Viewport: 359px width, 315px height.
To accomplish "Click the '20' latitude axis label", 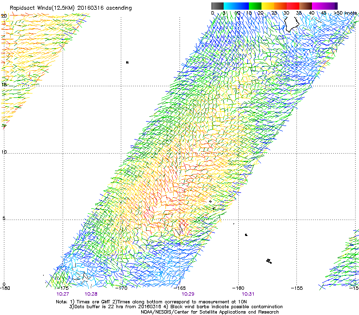I will (x=4, y=16).
